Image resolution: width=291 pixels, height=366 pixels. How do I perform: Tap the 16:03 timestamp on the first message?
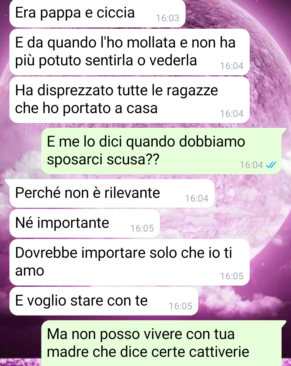click(x=168, y=18)
